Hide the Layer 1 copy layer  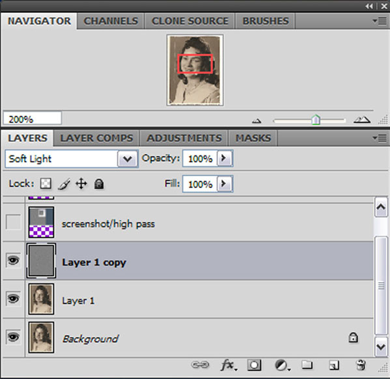(13, 260)
